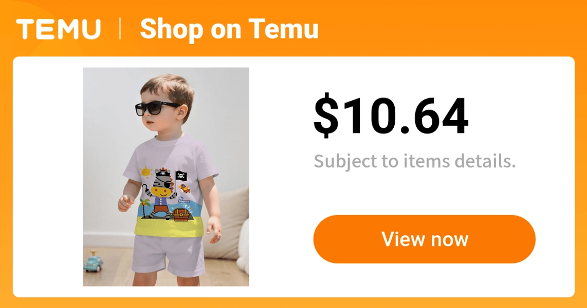The height and width of the screenshot is (308, 587).
Task: Open the boy's outfit product photo
Action: (166, 177)
